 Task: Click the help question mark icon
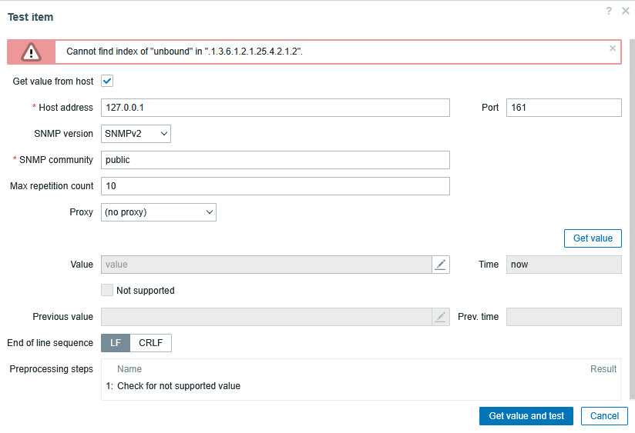coord(609,11)
